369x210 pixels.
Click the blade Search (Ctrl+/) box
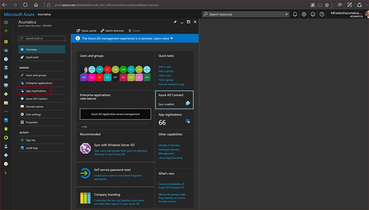tap(42, 38)
